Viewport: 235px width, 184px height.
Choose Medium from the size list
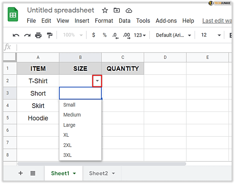72,115
